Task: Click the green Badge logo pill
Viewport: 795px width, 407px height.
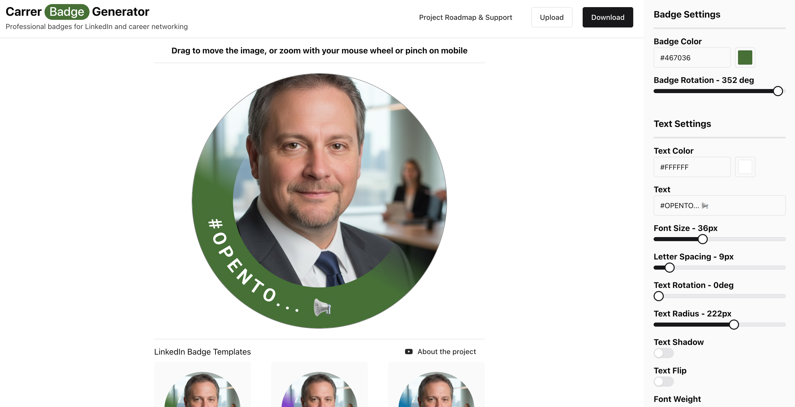Action: click(x=67, y=12)
